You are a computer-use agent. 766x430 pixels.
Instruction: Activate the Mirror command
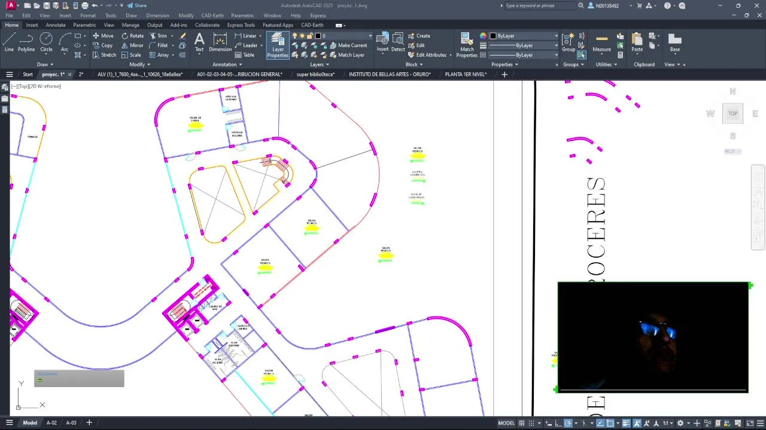coord(132,45)
